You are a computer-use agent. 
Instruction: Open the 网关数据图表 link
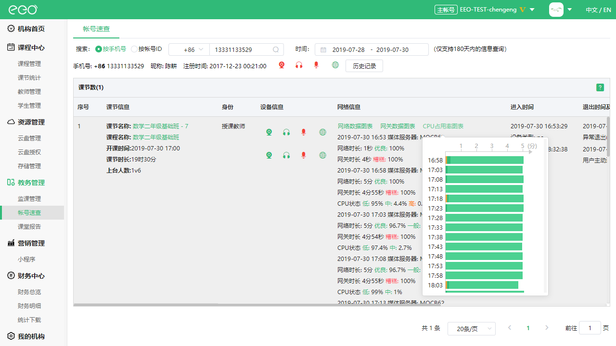tap(398, 126)
